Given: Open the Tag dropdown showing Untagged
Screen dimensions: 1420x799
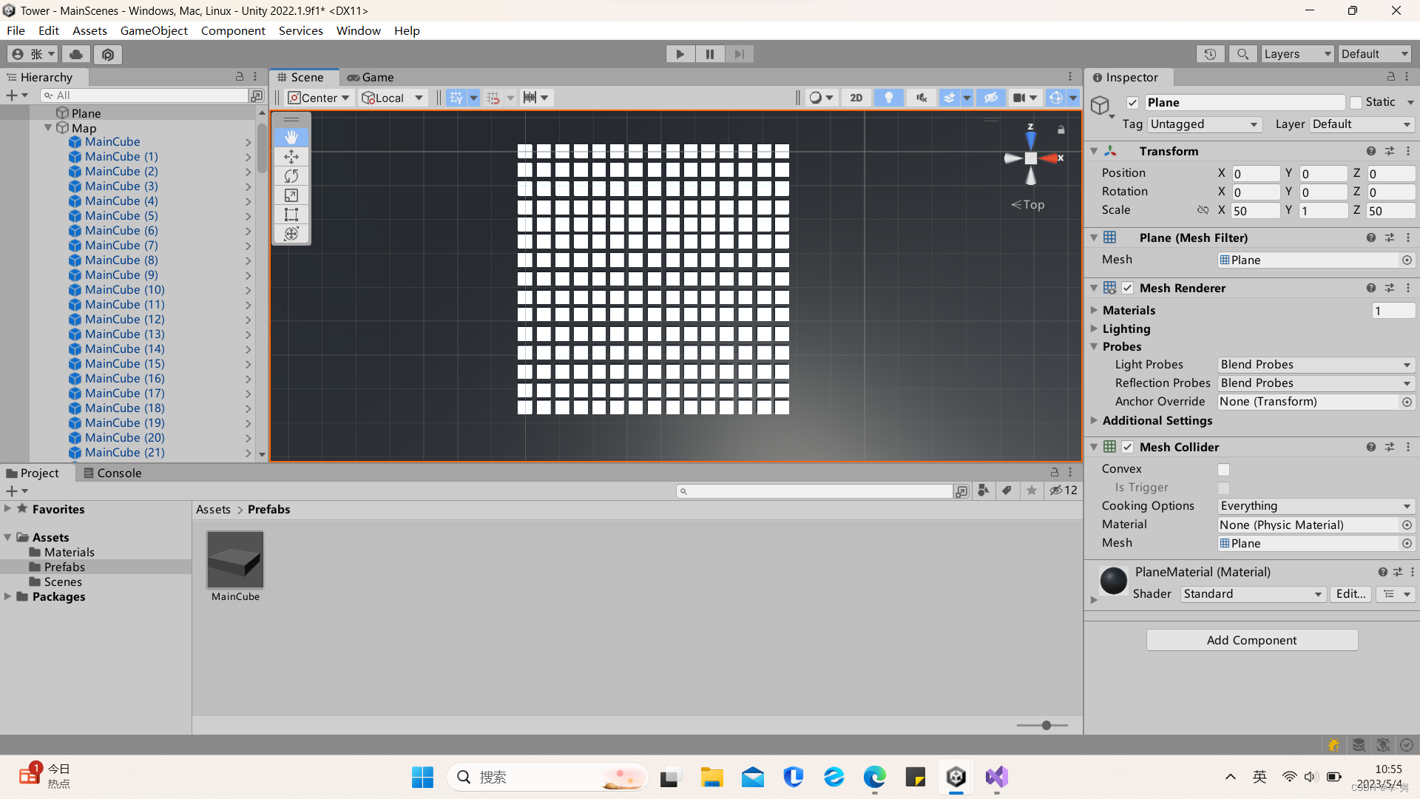Looking at the screenshot, I should click(1204, 124).
